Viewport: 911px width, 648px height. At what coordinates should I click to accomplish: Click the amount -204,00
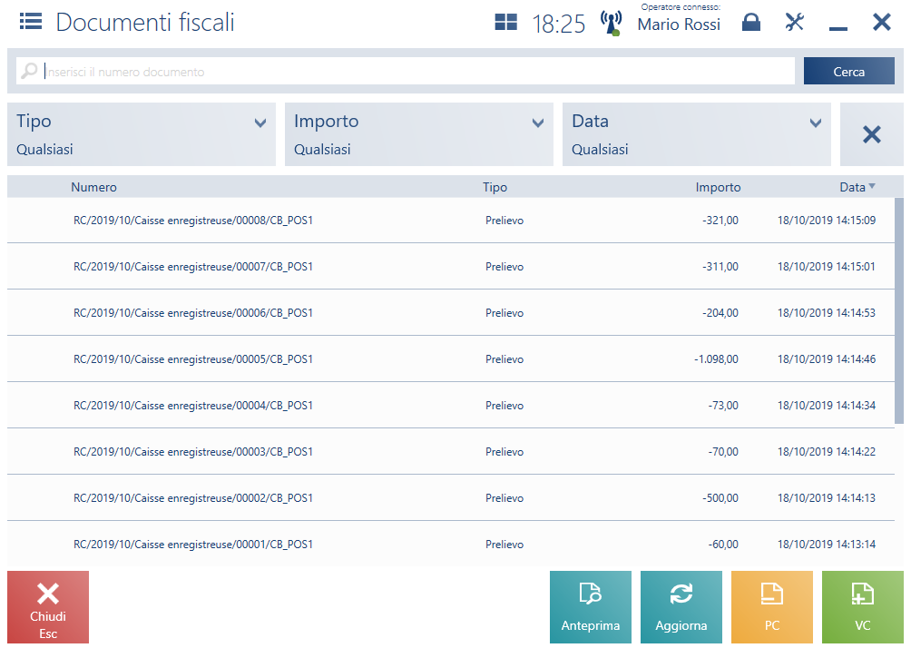[x=720, y=313]
